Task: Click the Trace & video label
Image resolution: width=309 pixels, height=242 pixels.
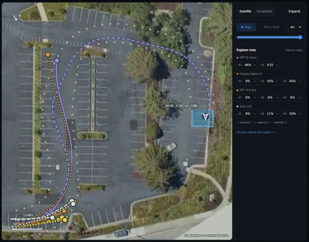Action: click(x=294, y=50)
